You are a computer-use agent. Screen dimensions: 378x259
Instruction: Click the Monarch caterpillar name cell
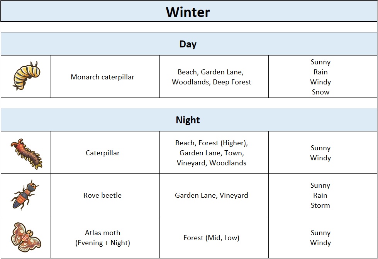coord(103,77)
